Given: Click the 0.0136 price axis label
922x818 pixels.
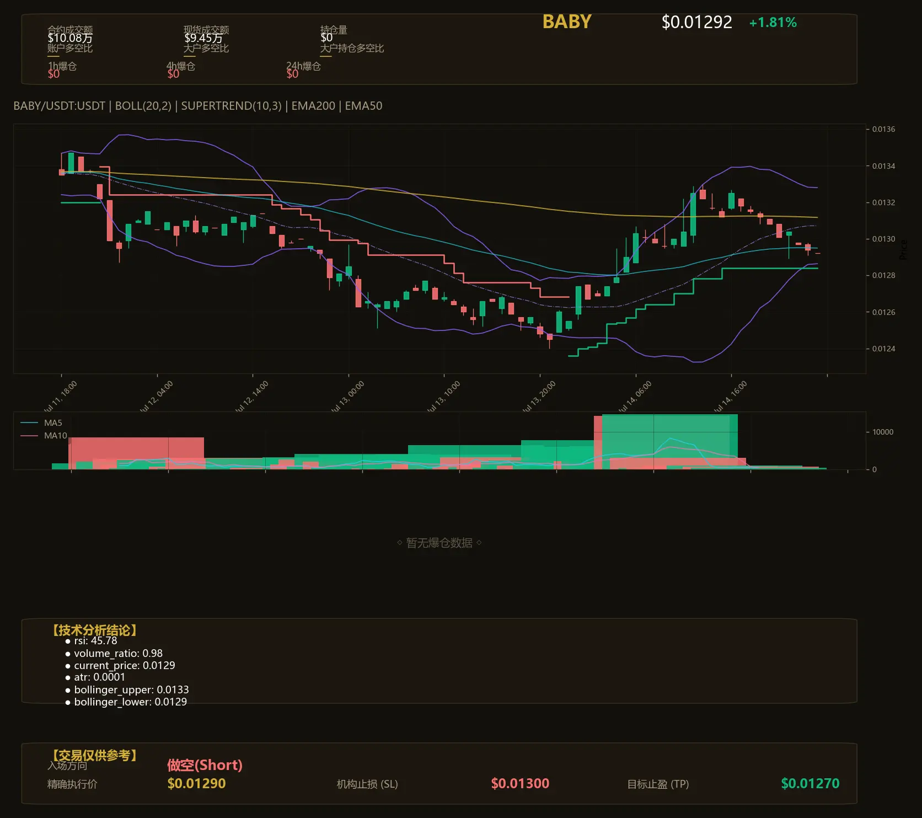Looking at the screenshot, I should (x=883, y=129).
